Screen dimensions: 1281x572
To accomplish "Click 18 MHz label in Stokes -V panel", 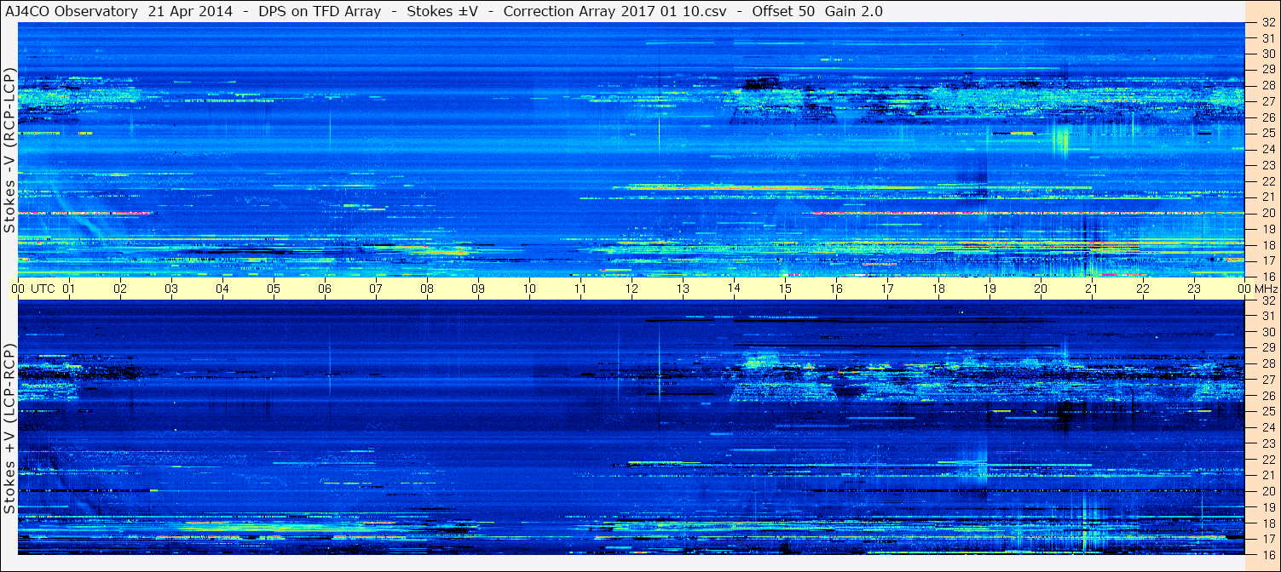I will point(1267,245).
